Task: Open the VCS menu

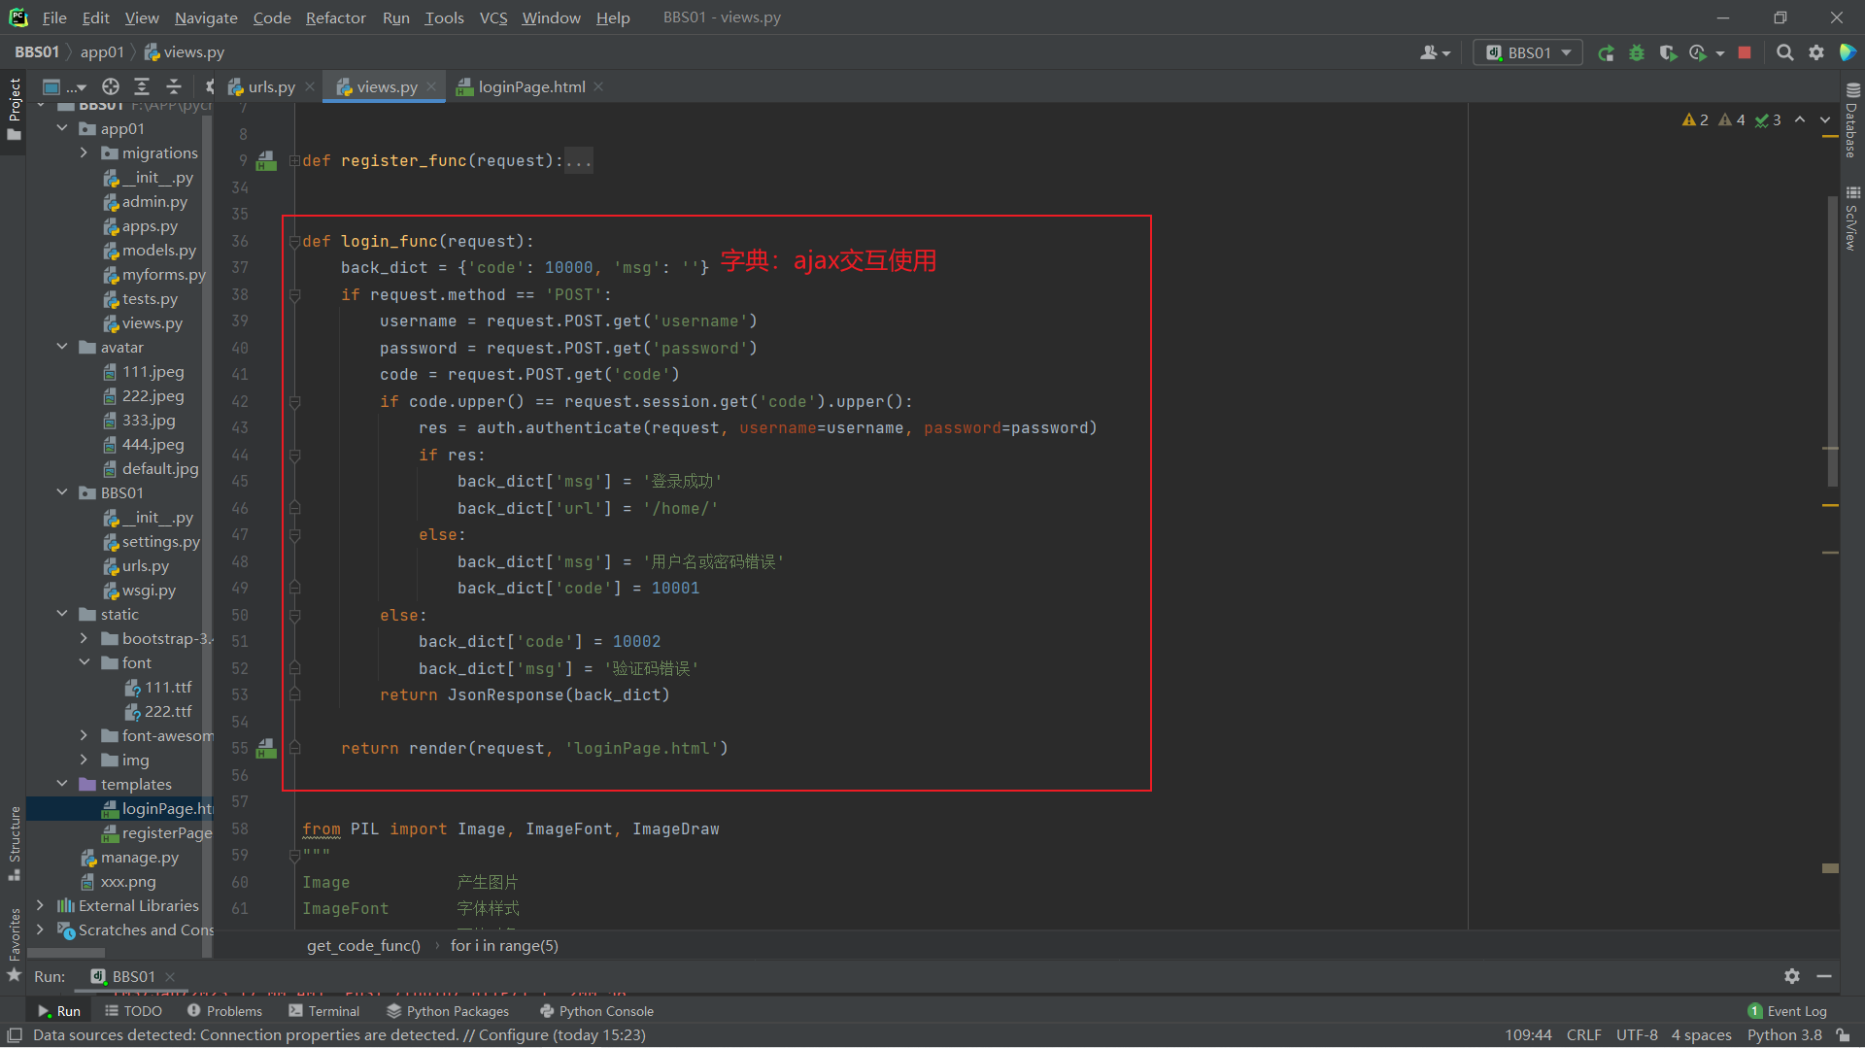Action: pos(493,17)
